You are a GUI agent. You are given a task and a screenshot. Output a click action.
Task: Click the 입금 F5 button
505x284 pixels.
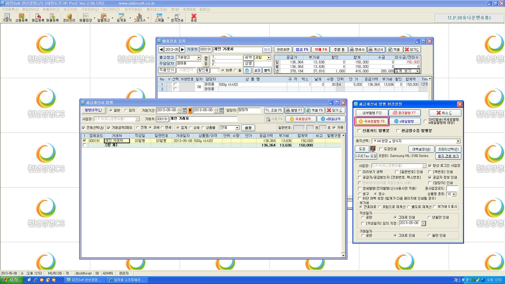pyautogui.click(x=302, y=49)
